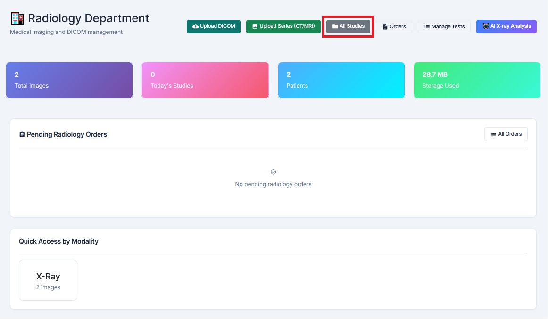Select the Total Images stat card
Image resolution: width=548 pixels, height=319 pixels.
tap(69, 80)
